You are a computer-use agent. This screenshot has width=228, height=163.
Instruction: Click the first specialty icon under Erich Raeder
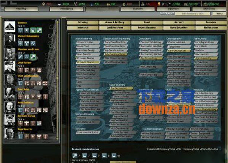[x=21, y=70]
